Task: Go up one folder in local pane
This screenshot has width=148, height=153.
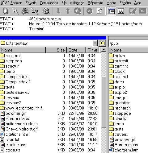Action: point(102,43)
